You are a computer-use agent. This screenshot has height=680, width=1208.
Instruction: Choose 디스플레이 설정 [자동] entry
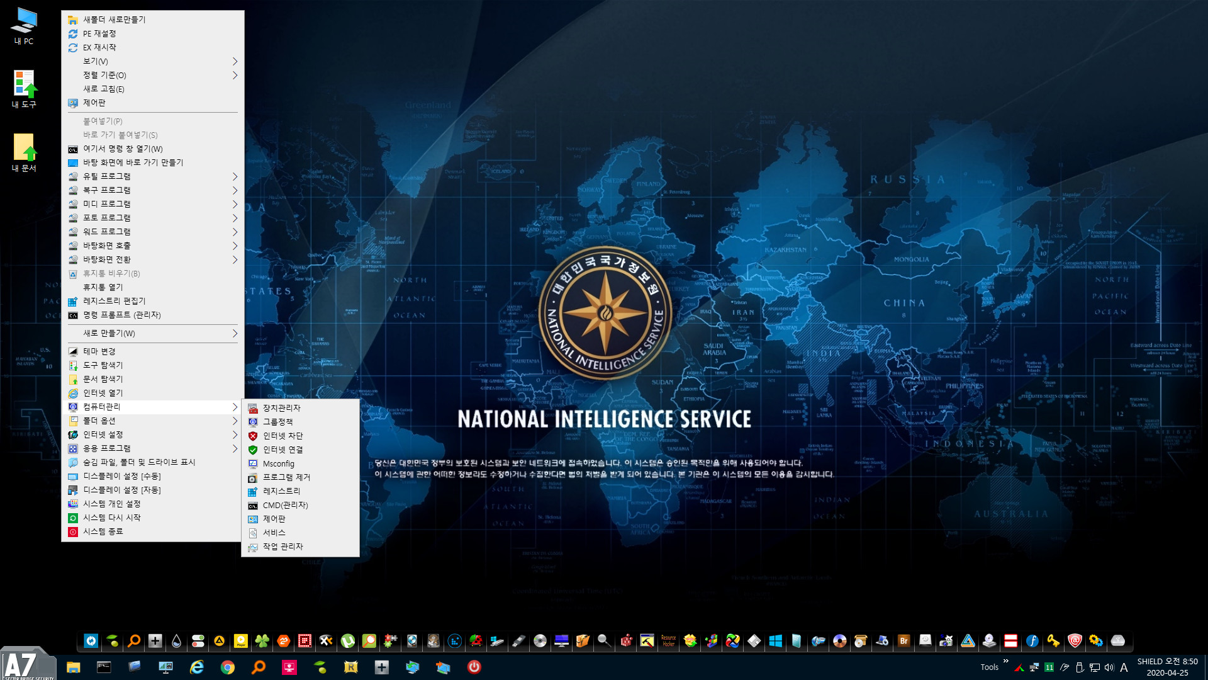(x=153, y=490)
